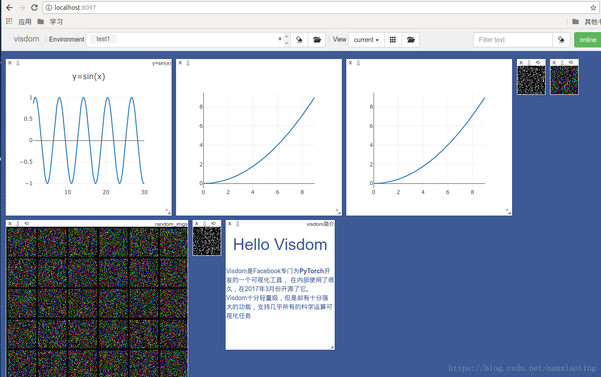Click the download arrow in the visdom简介 pane

(238, 224)
